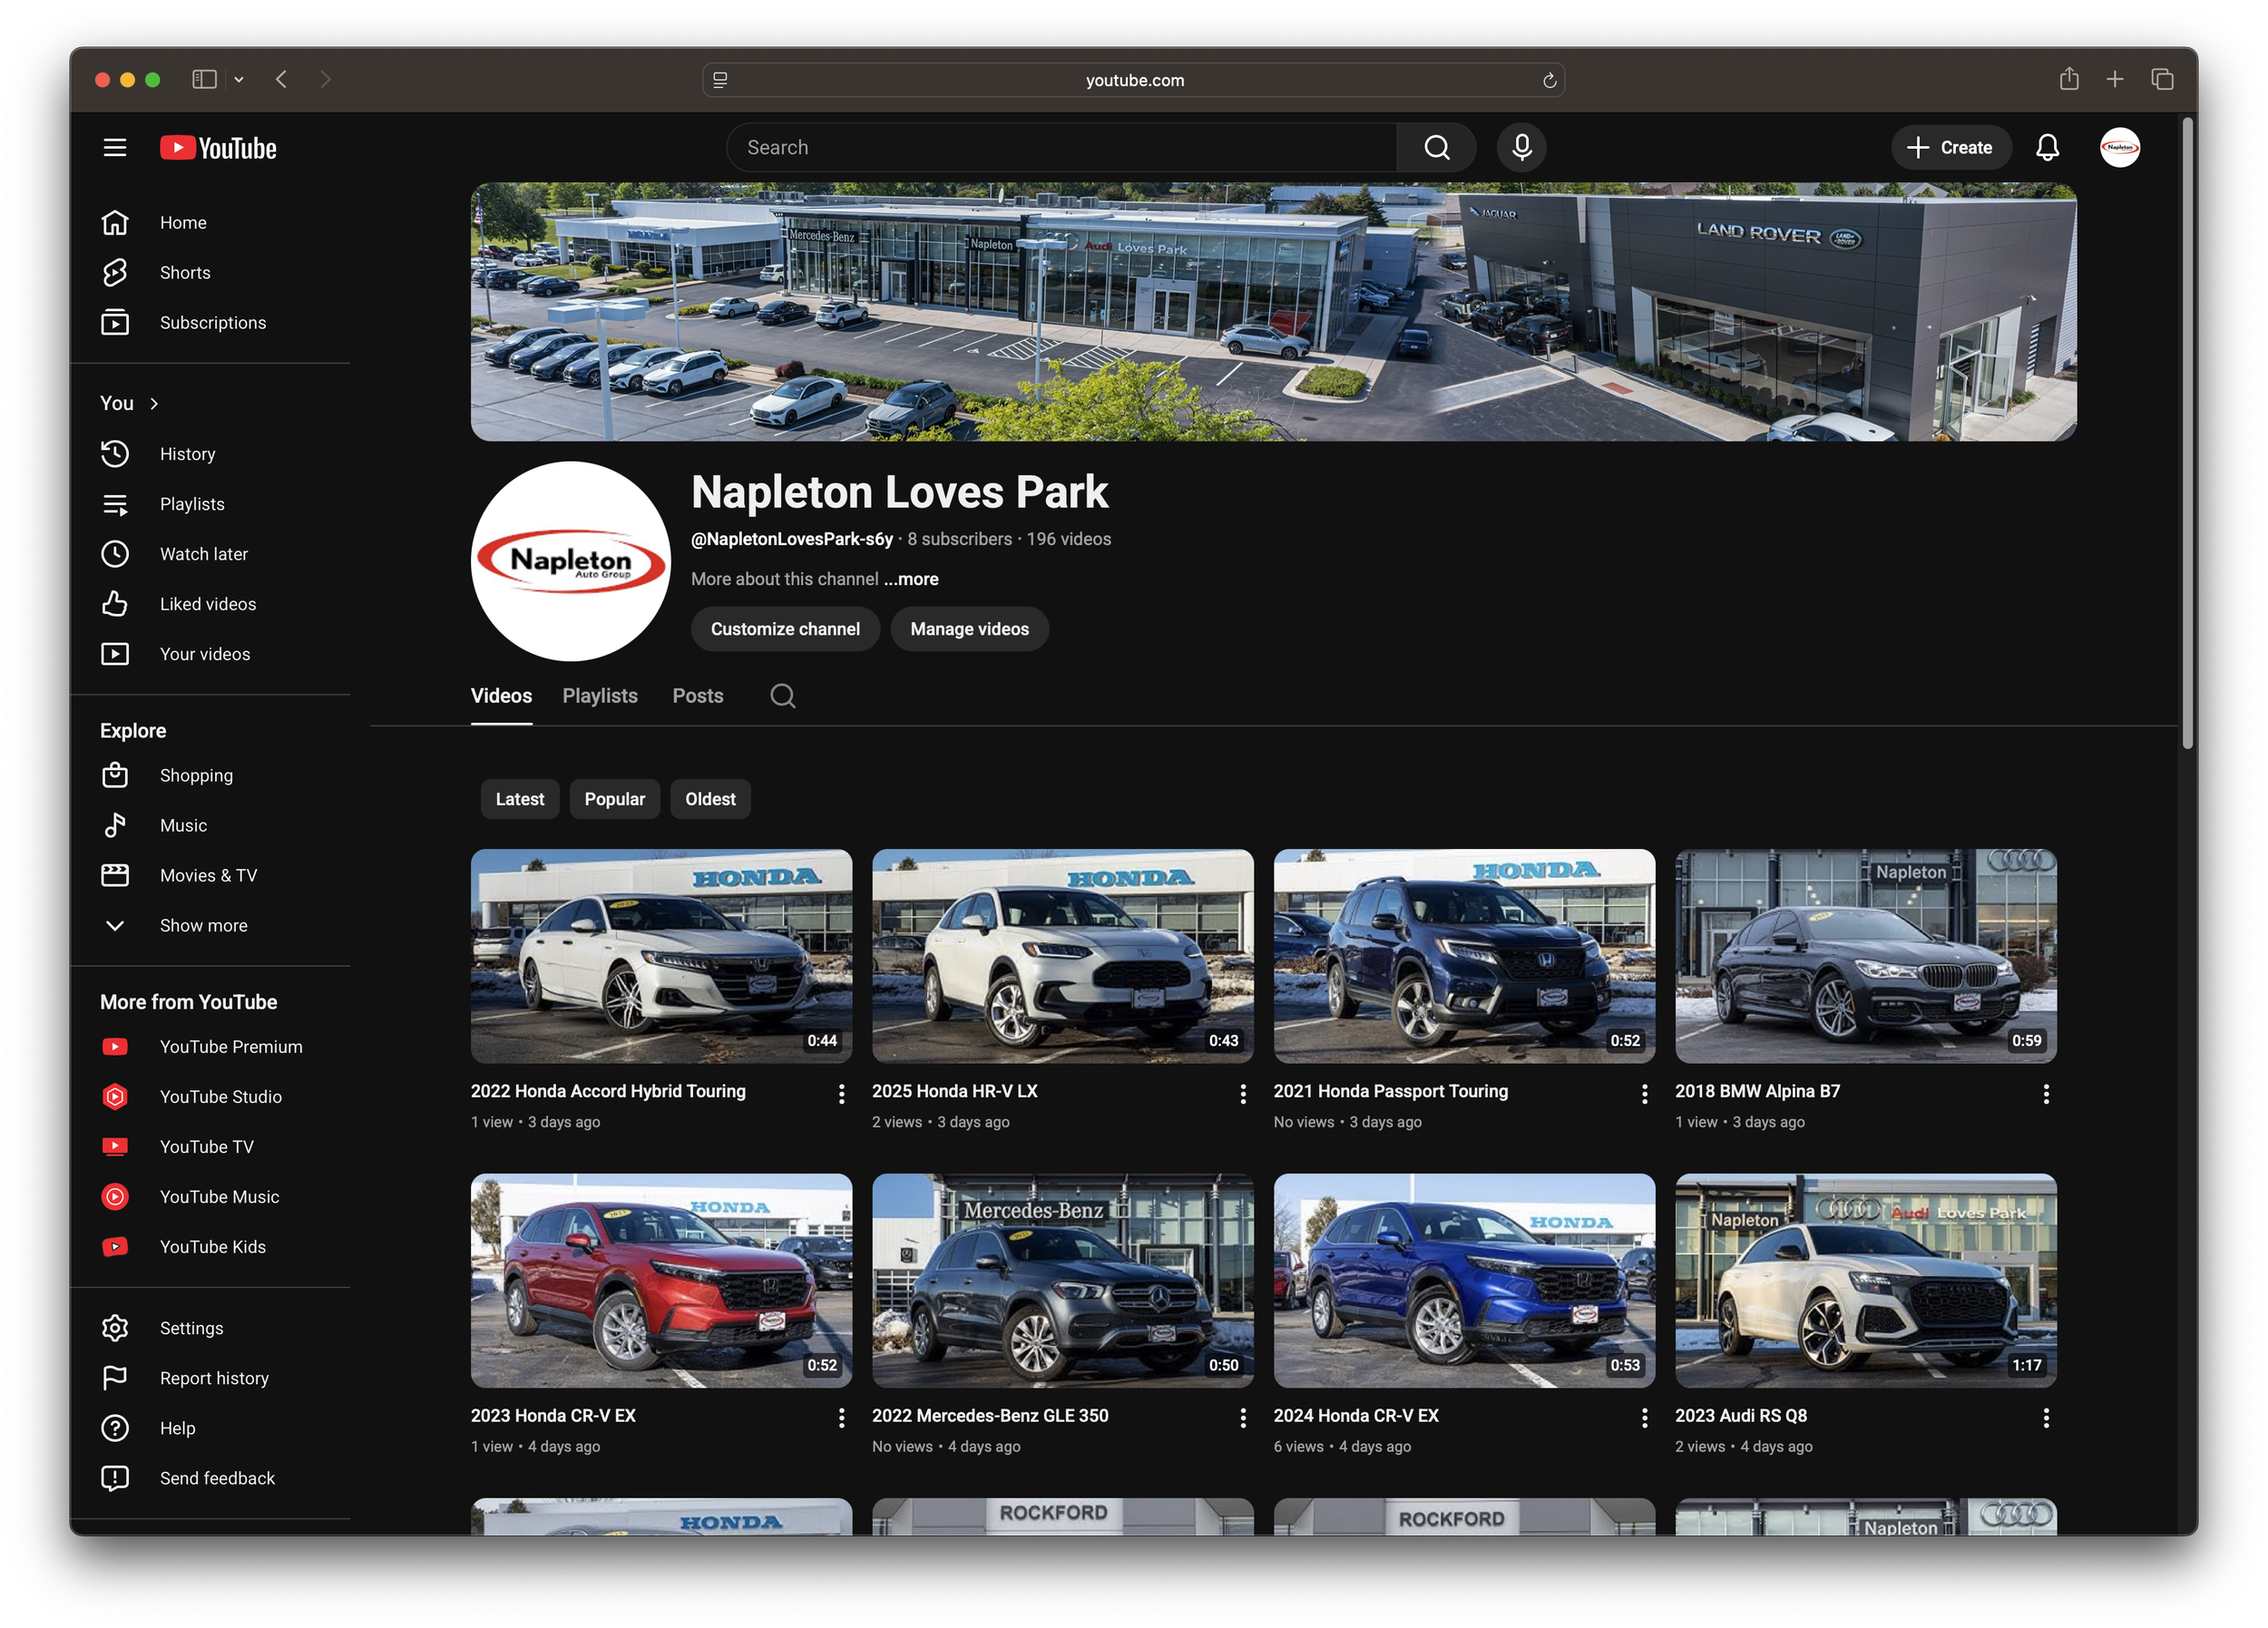Click the channel search magnifier icon

pos(783,696)
